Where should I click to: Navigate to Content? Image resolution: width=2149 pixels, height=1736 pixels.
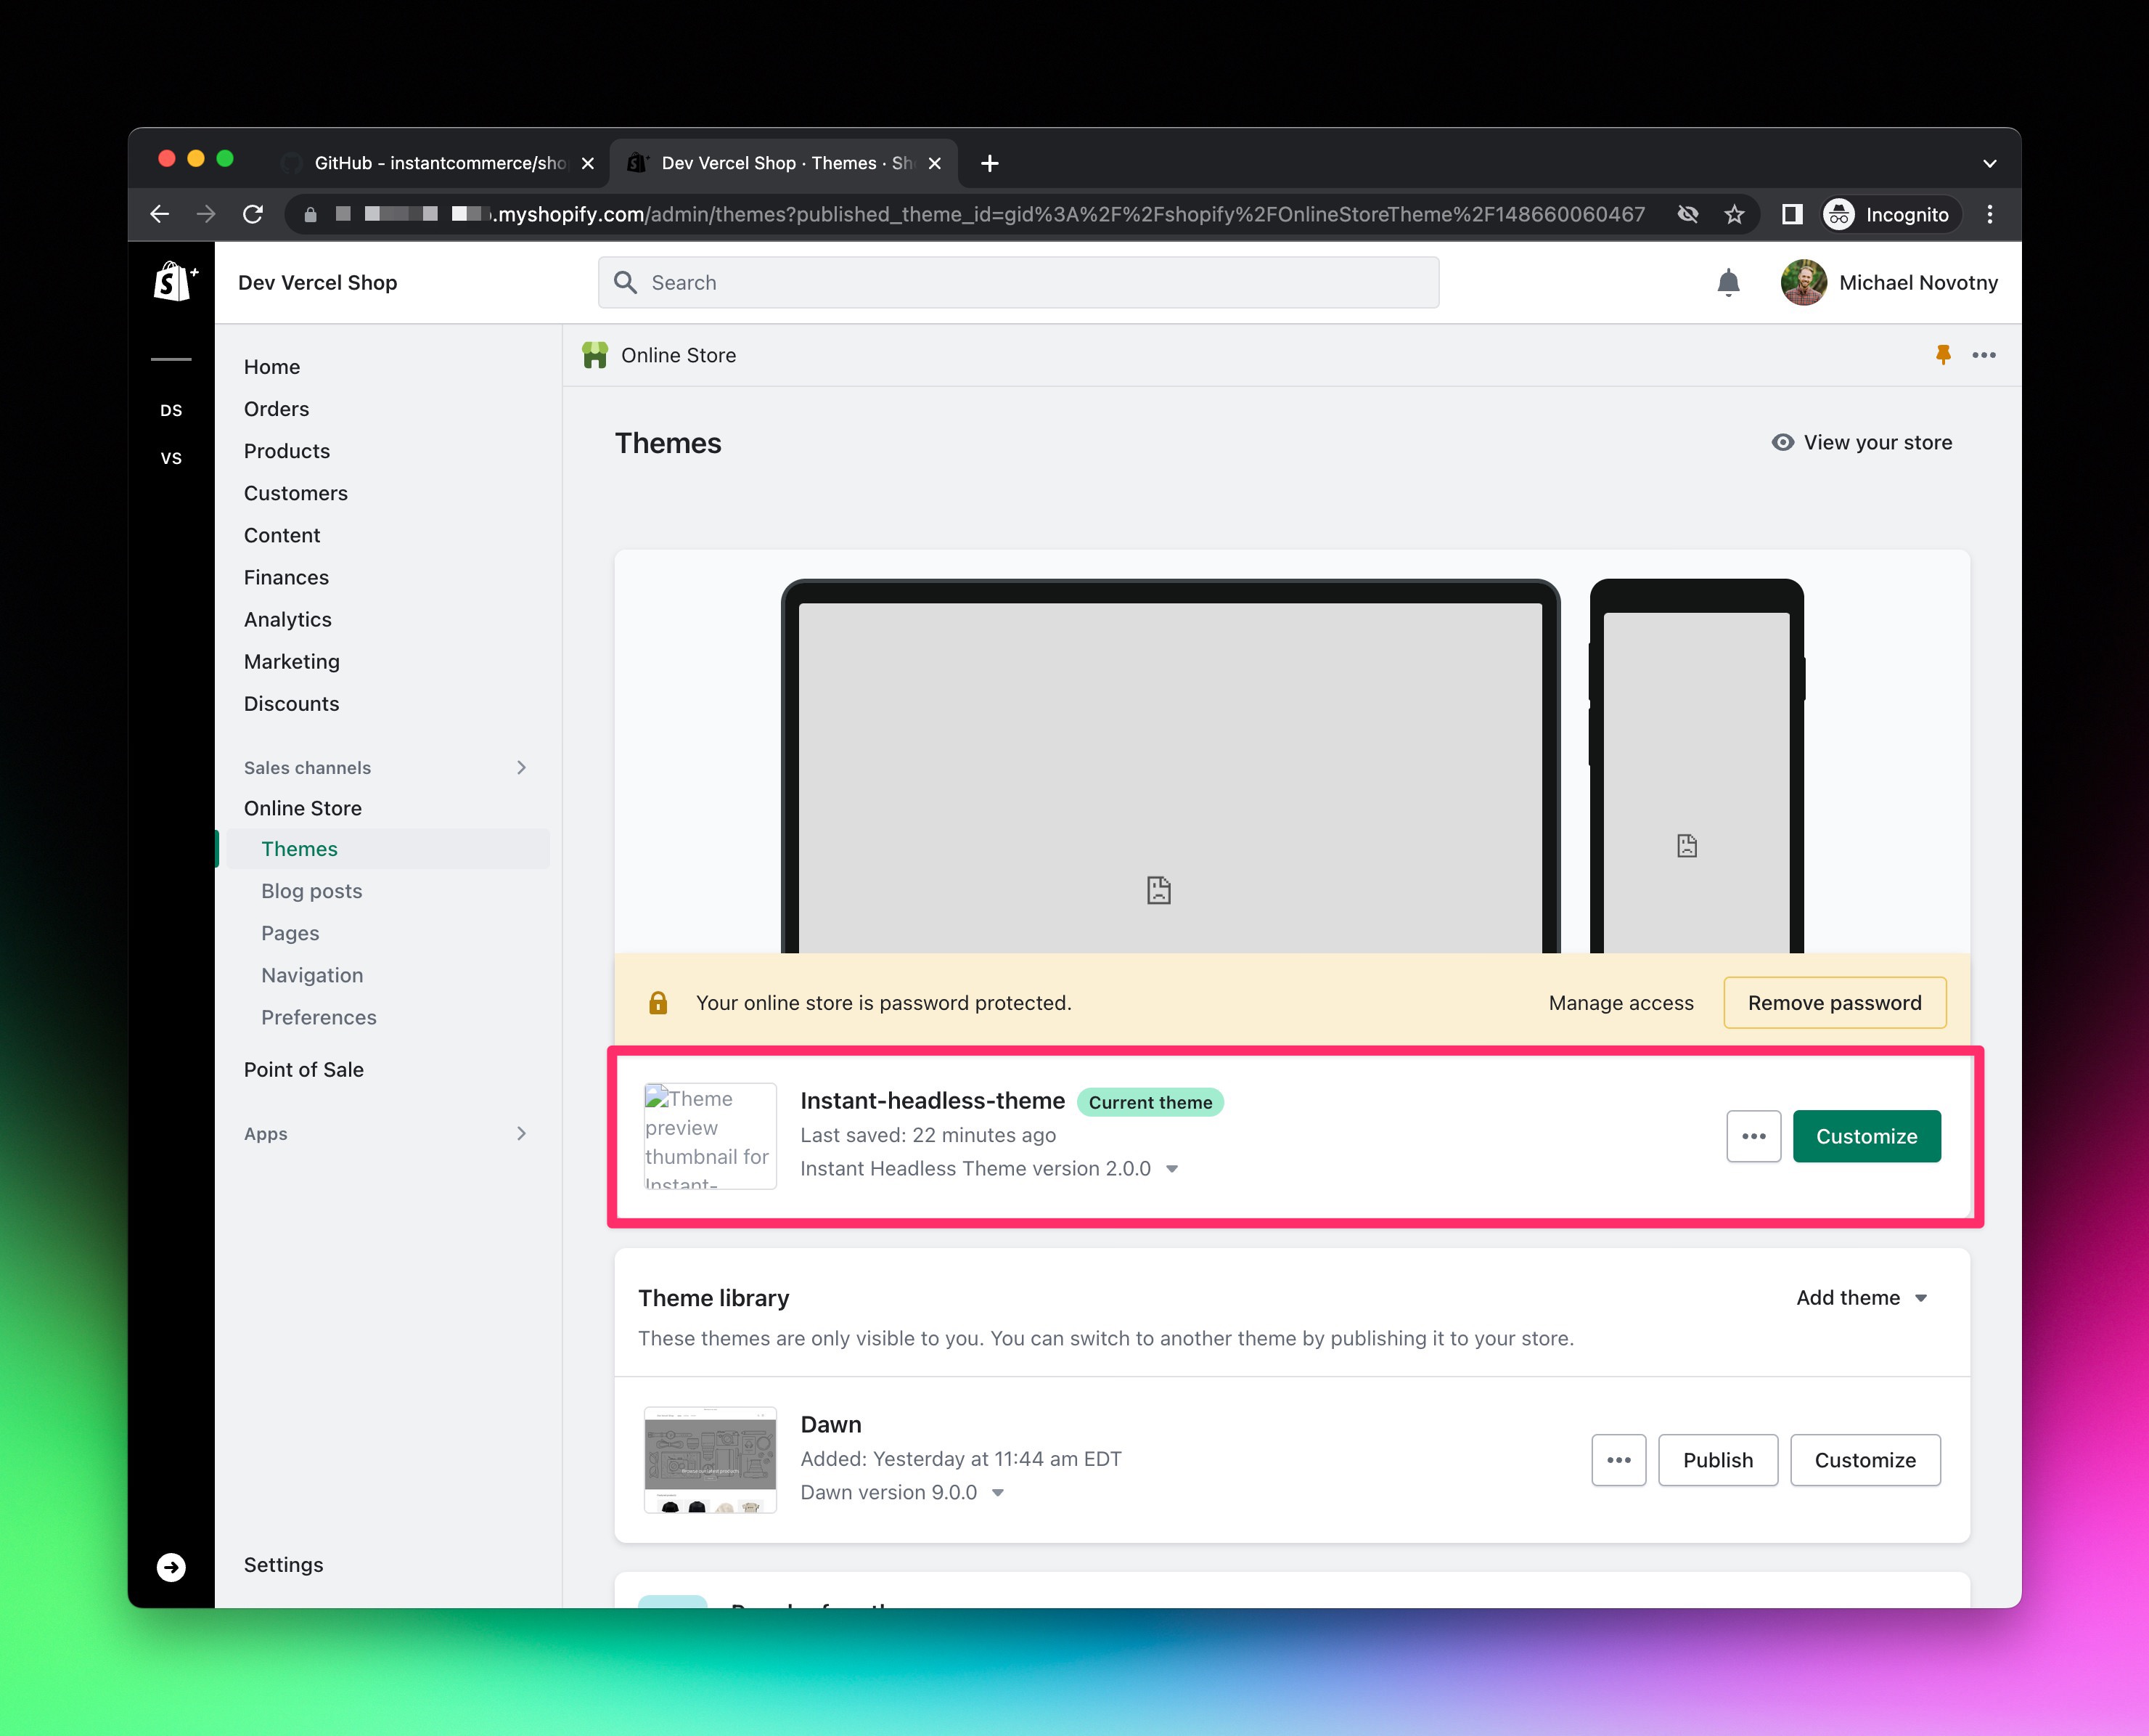click(282, 535)
